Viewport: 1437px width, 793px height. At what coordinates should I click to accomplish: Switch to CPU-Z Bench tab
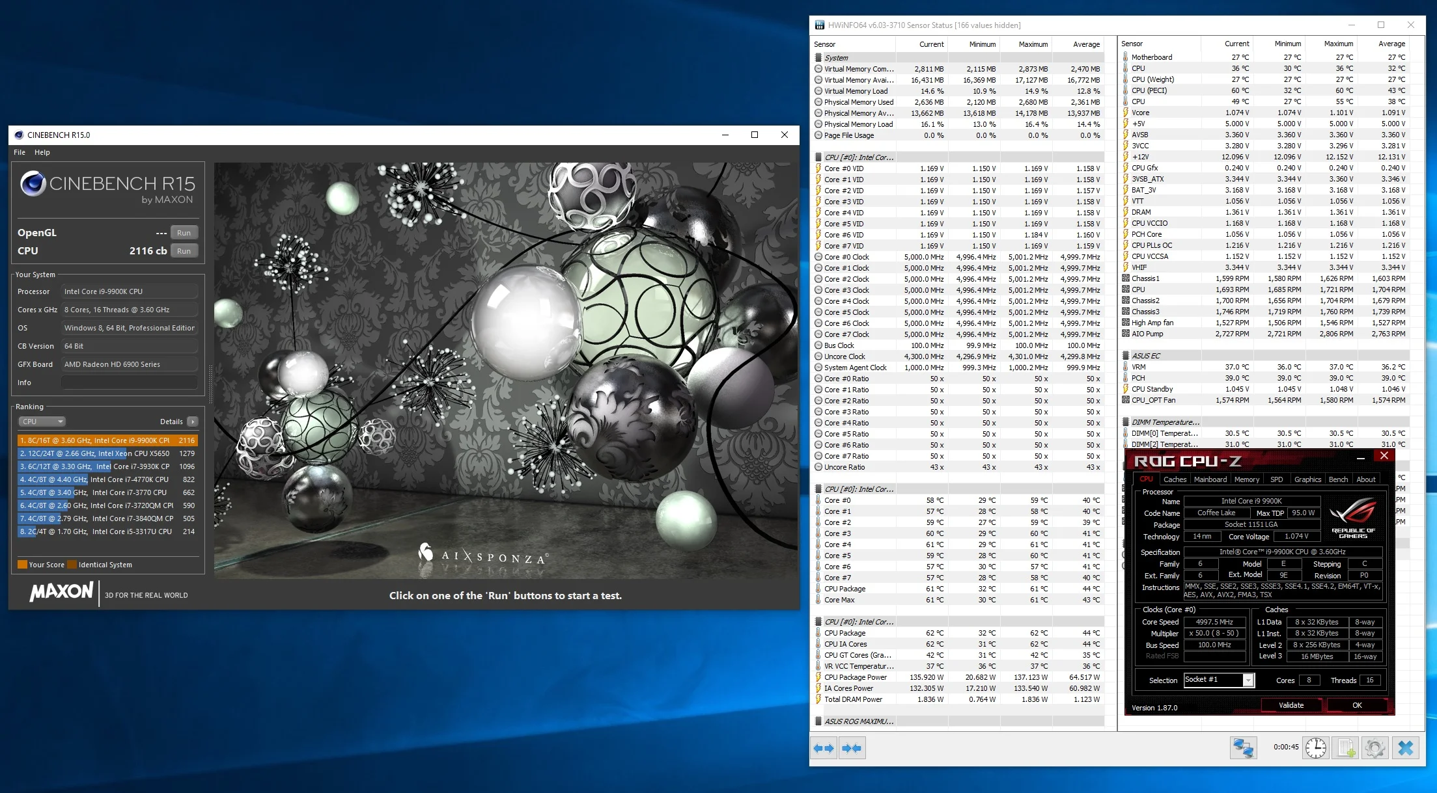click(1339, 479)
